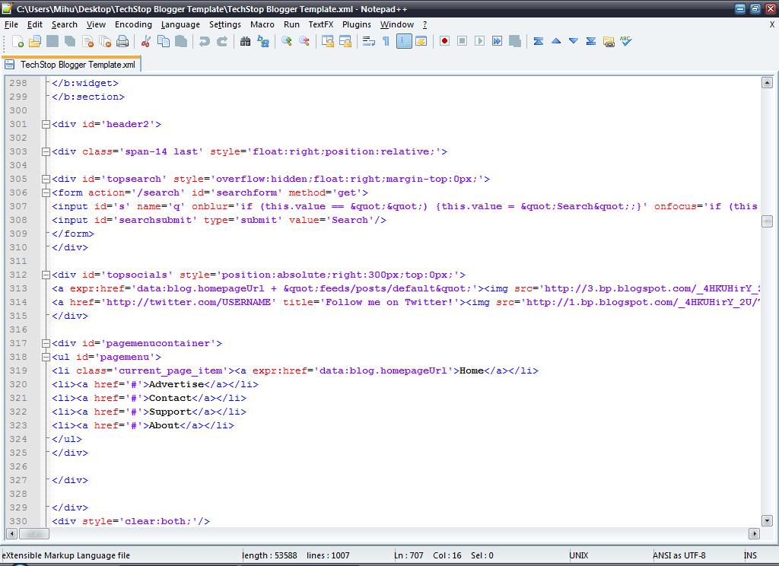Toggle INS insert mode in the status bar
The width and height of the screenshot is (779, 566).
point(750,555)
